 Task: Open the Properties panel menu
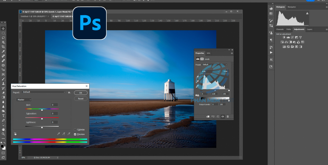tap(232, 53)
